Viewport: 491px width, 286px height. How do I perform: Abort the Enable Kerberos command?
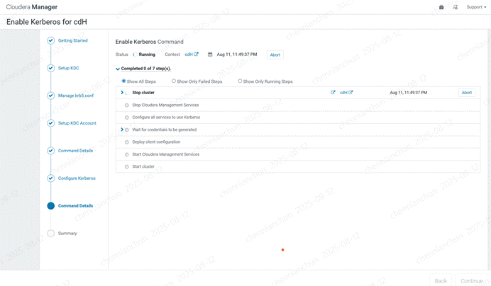click(x=275, y=55)
